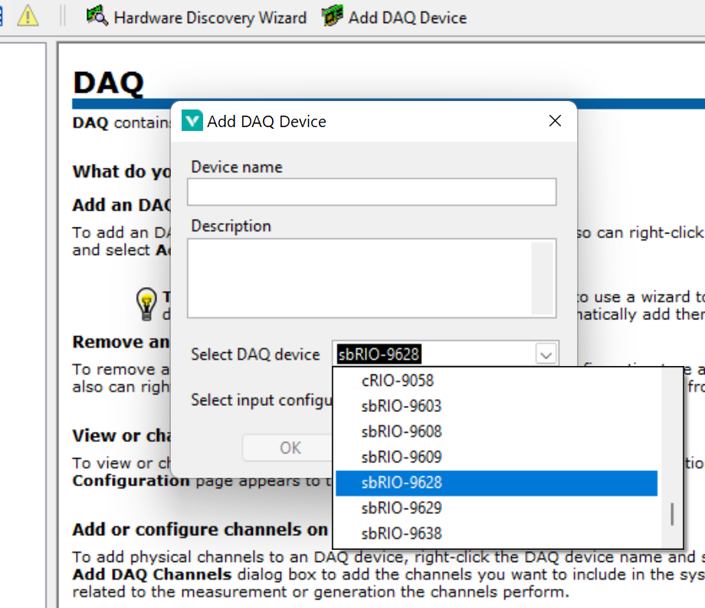Choose sbRIO-9629 from the device list
Image resolution: width=705 pixels, height=608 pixels.
pos(497,508)
